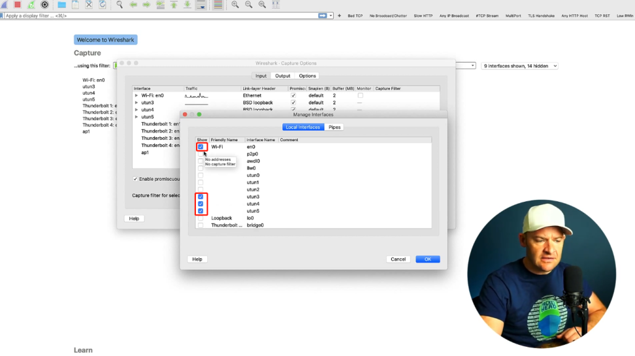635x356 pixels.
Task: Jump to the last packet
Action: (x=187, y=4)
